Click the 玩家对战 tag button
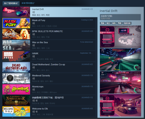 pos(127,23)
